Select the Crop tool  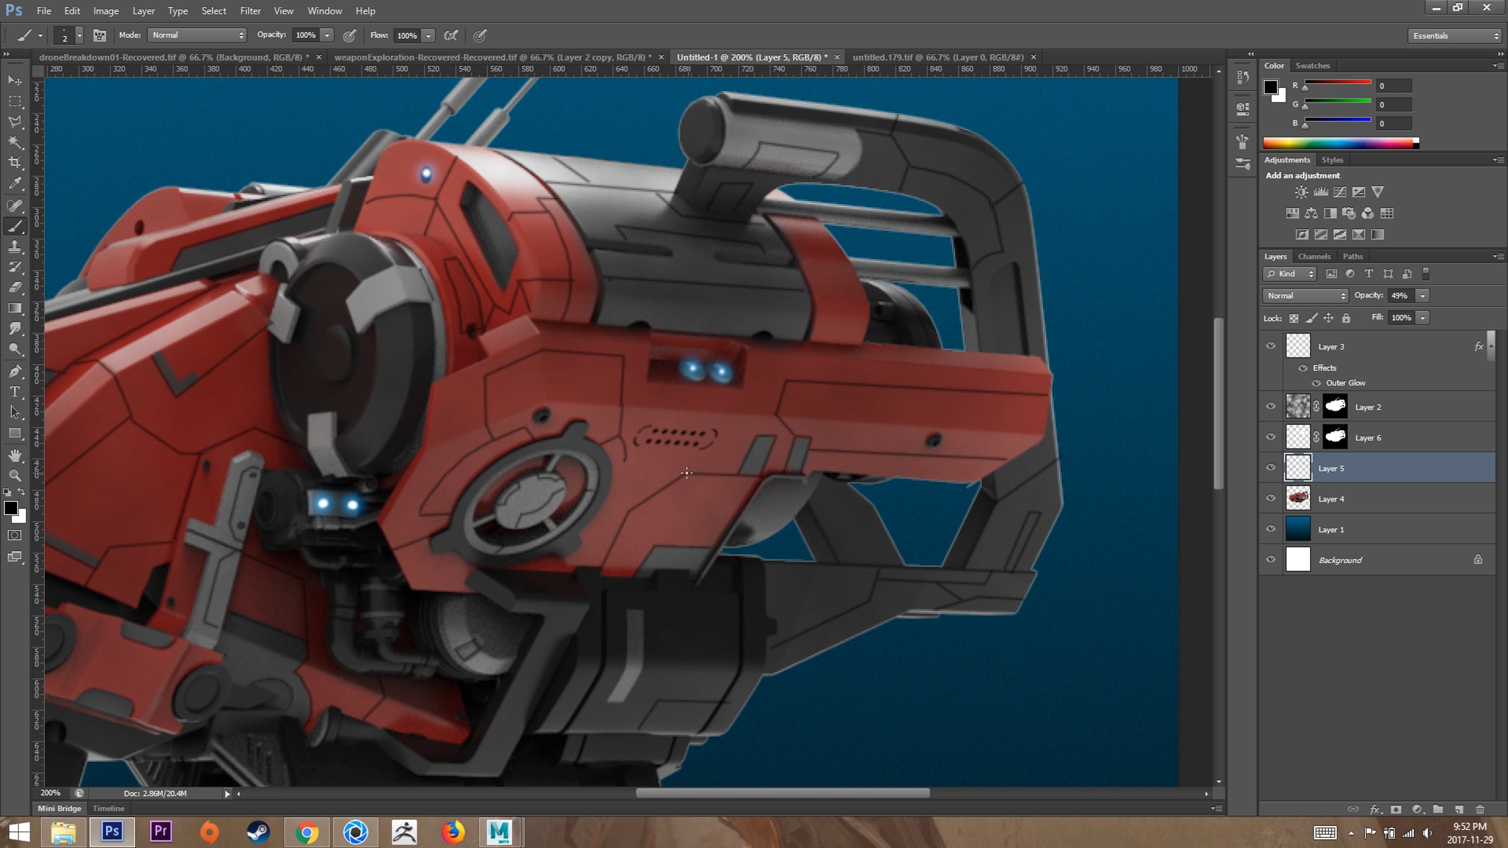14,163
